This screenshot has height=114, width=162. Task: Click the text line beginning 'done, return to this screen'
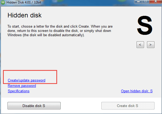tap(59, 31)
